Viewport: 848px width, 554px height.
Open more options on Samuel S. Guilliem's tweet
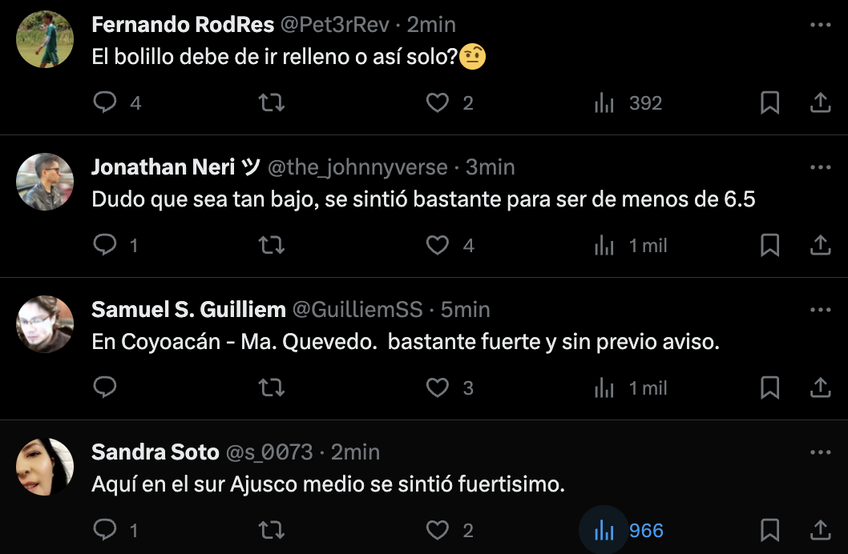click(820, 310)
